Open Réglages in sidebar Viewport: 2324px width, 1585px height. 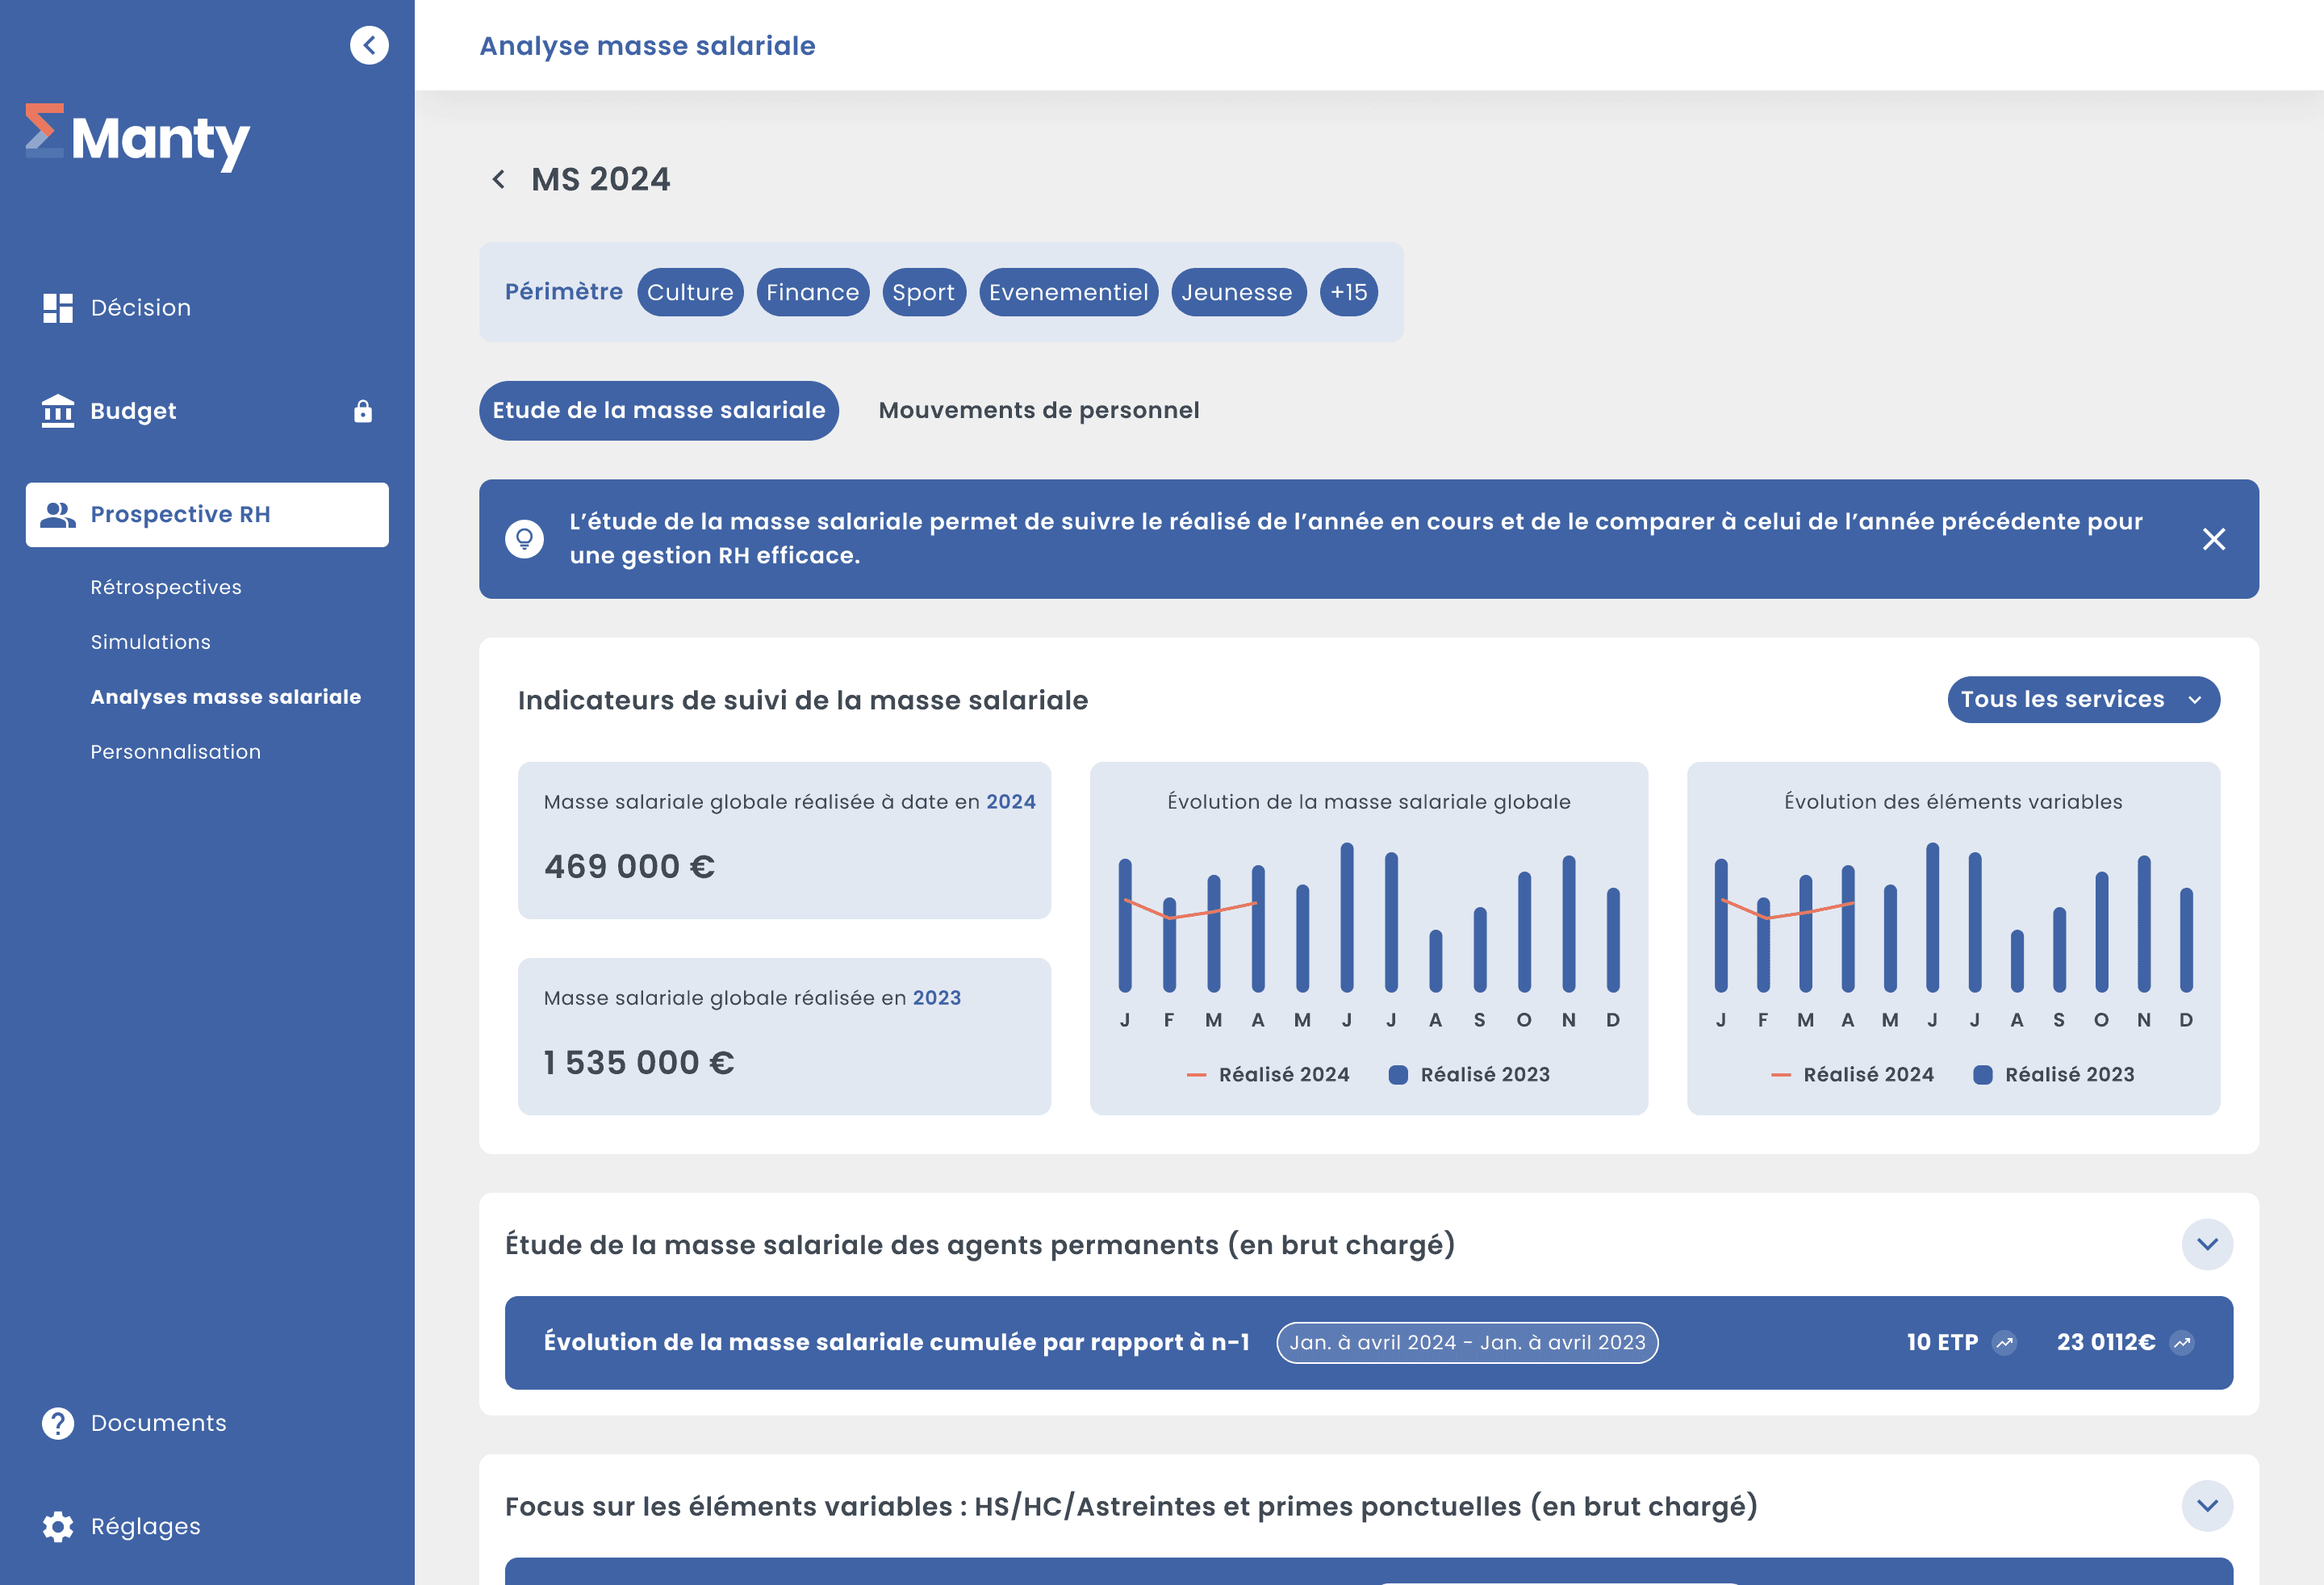pos(207,1526)
